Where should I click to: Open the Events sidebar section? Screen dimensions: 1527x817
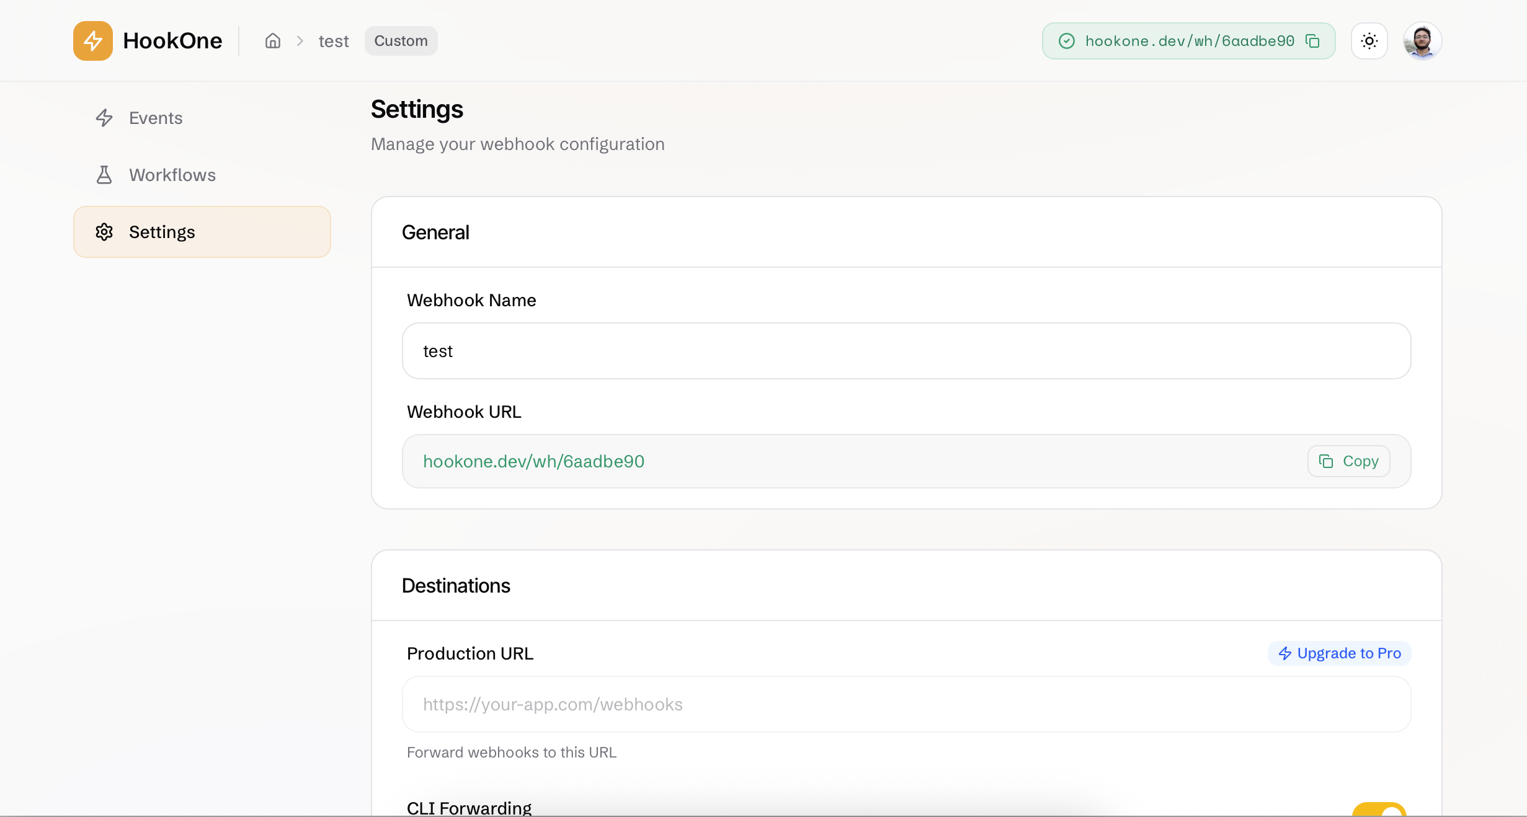click(156, 118)
